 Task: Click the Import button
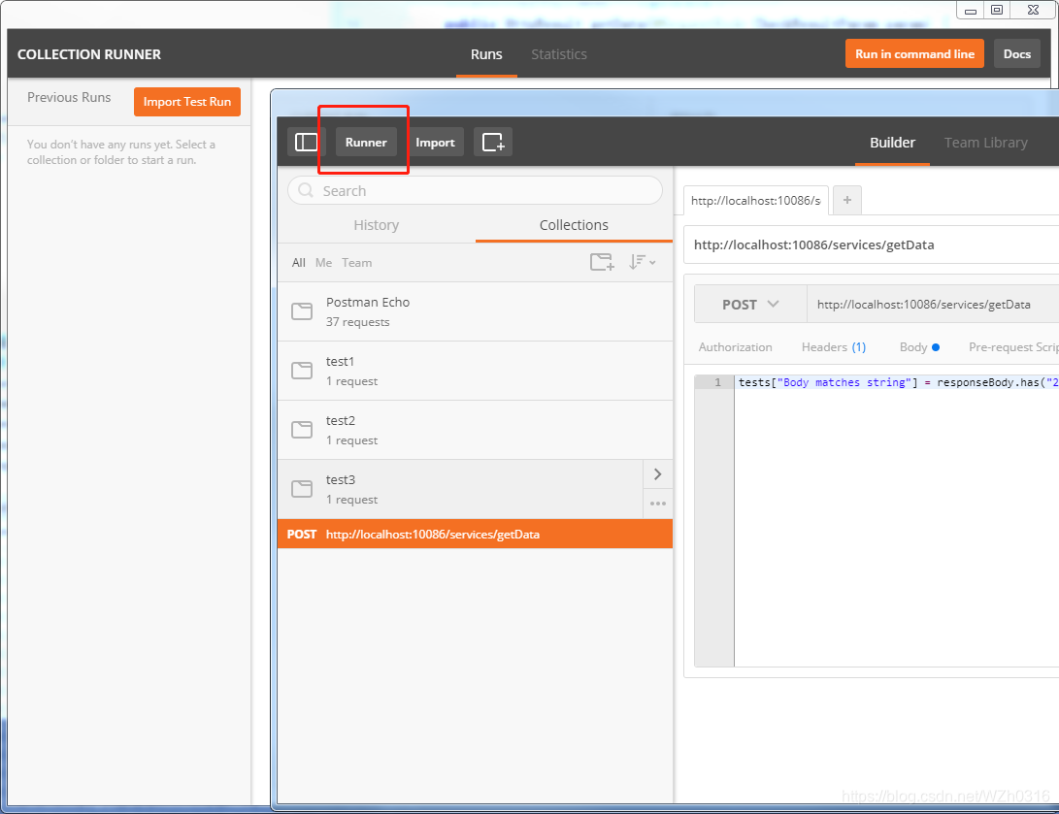click(435, 142)
